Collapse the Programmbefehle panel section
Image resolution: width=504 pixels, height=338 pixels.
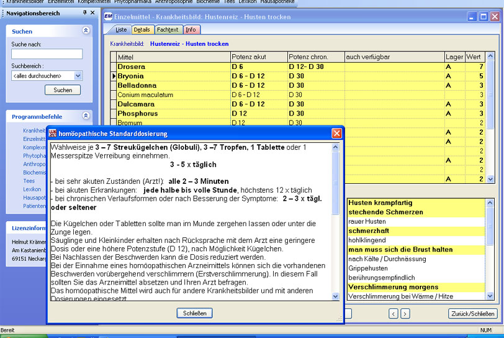point(86,116)
